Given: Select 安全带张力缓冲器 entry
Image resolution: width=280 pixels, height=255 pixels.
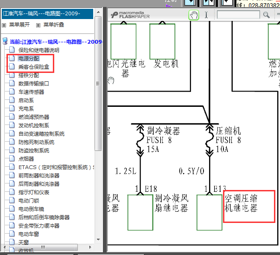Looking at the screenshot, I should (x=39, y=226).
